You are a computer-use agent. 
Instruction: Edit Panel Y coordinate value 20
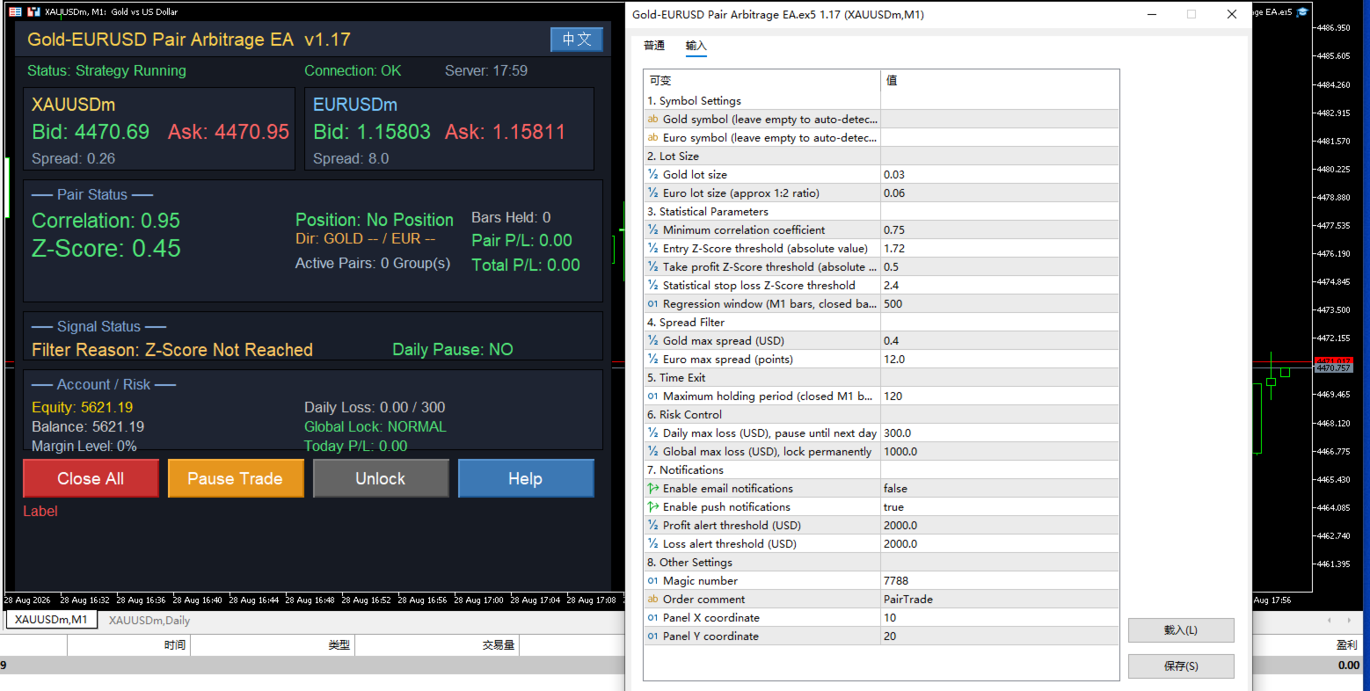(x=1000, y=636)
